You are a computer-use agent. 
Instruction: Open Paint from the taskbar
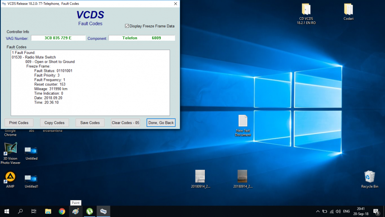(76, 211)
